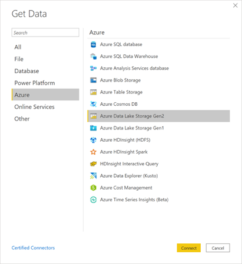Click the HDInsight Interactive Query icon
The width and height of the screenshot is (242, 264).
93,164
